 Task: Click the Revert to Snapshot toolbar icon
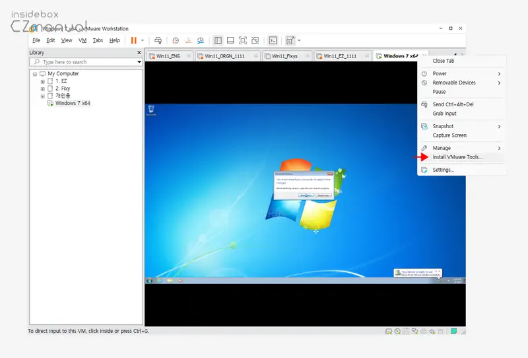click(188, 40)
